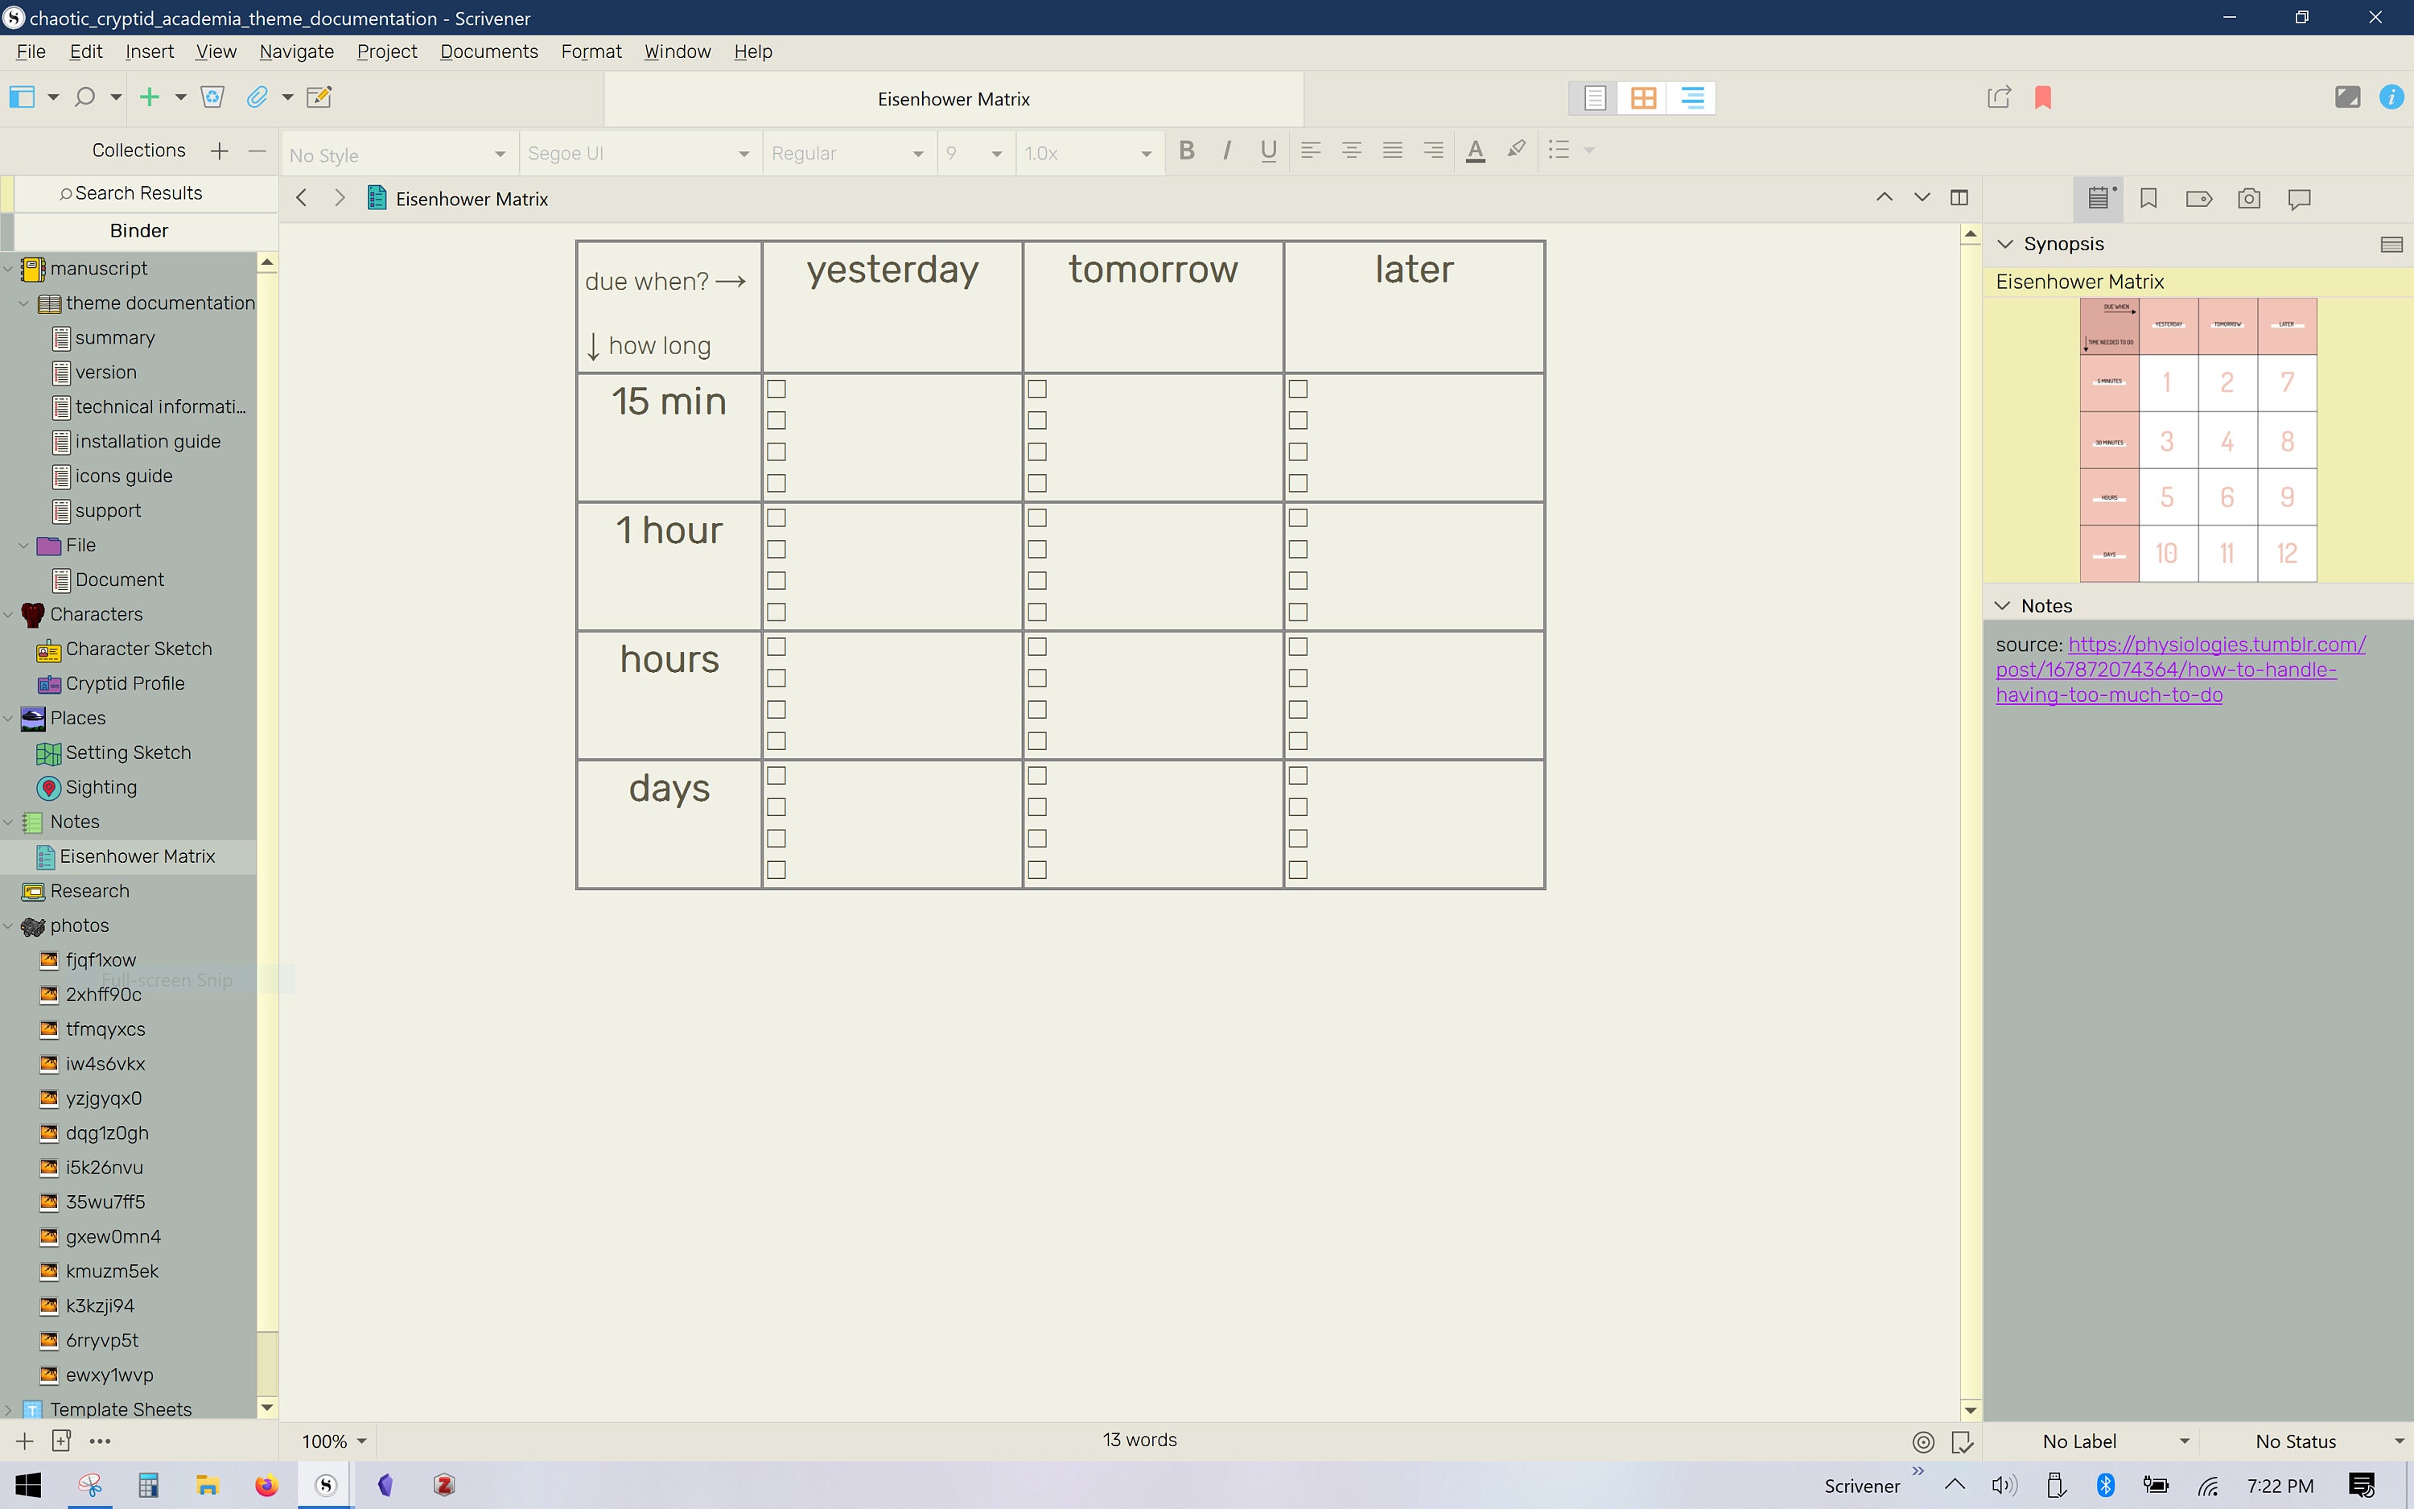Screen dimensions: 2414x1509
Task: Toggle bold formatting in the format bar
Action: click(x=1186, y=150)
